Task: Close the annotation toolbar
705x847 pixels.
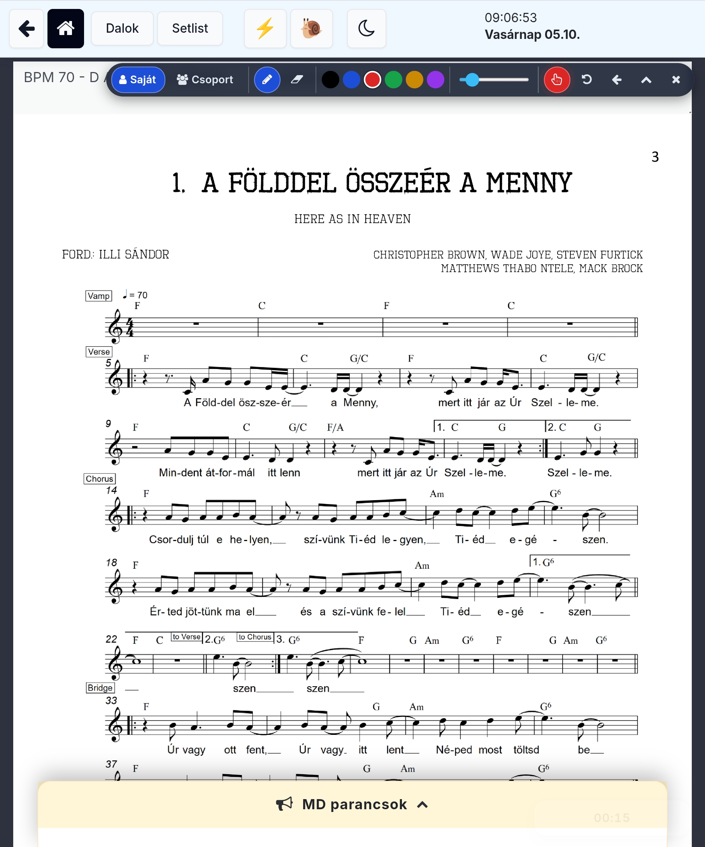Action: point(676,80)
